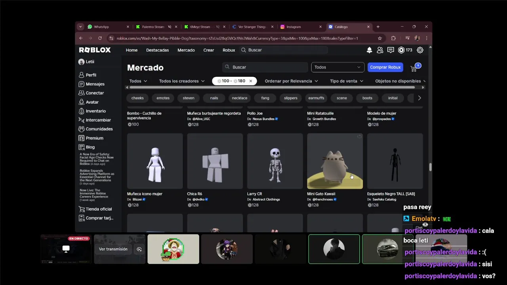507x285 pixels.
Task: Expand Objetos no disponibles dropdown
Action: click(x=400, y=81)
